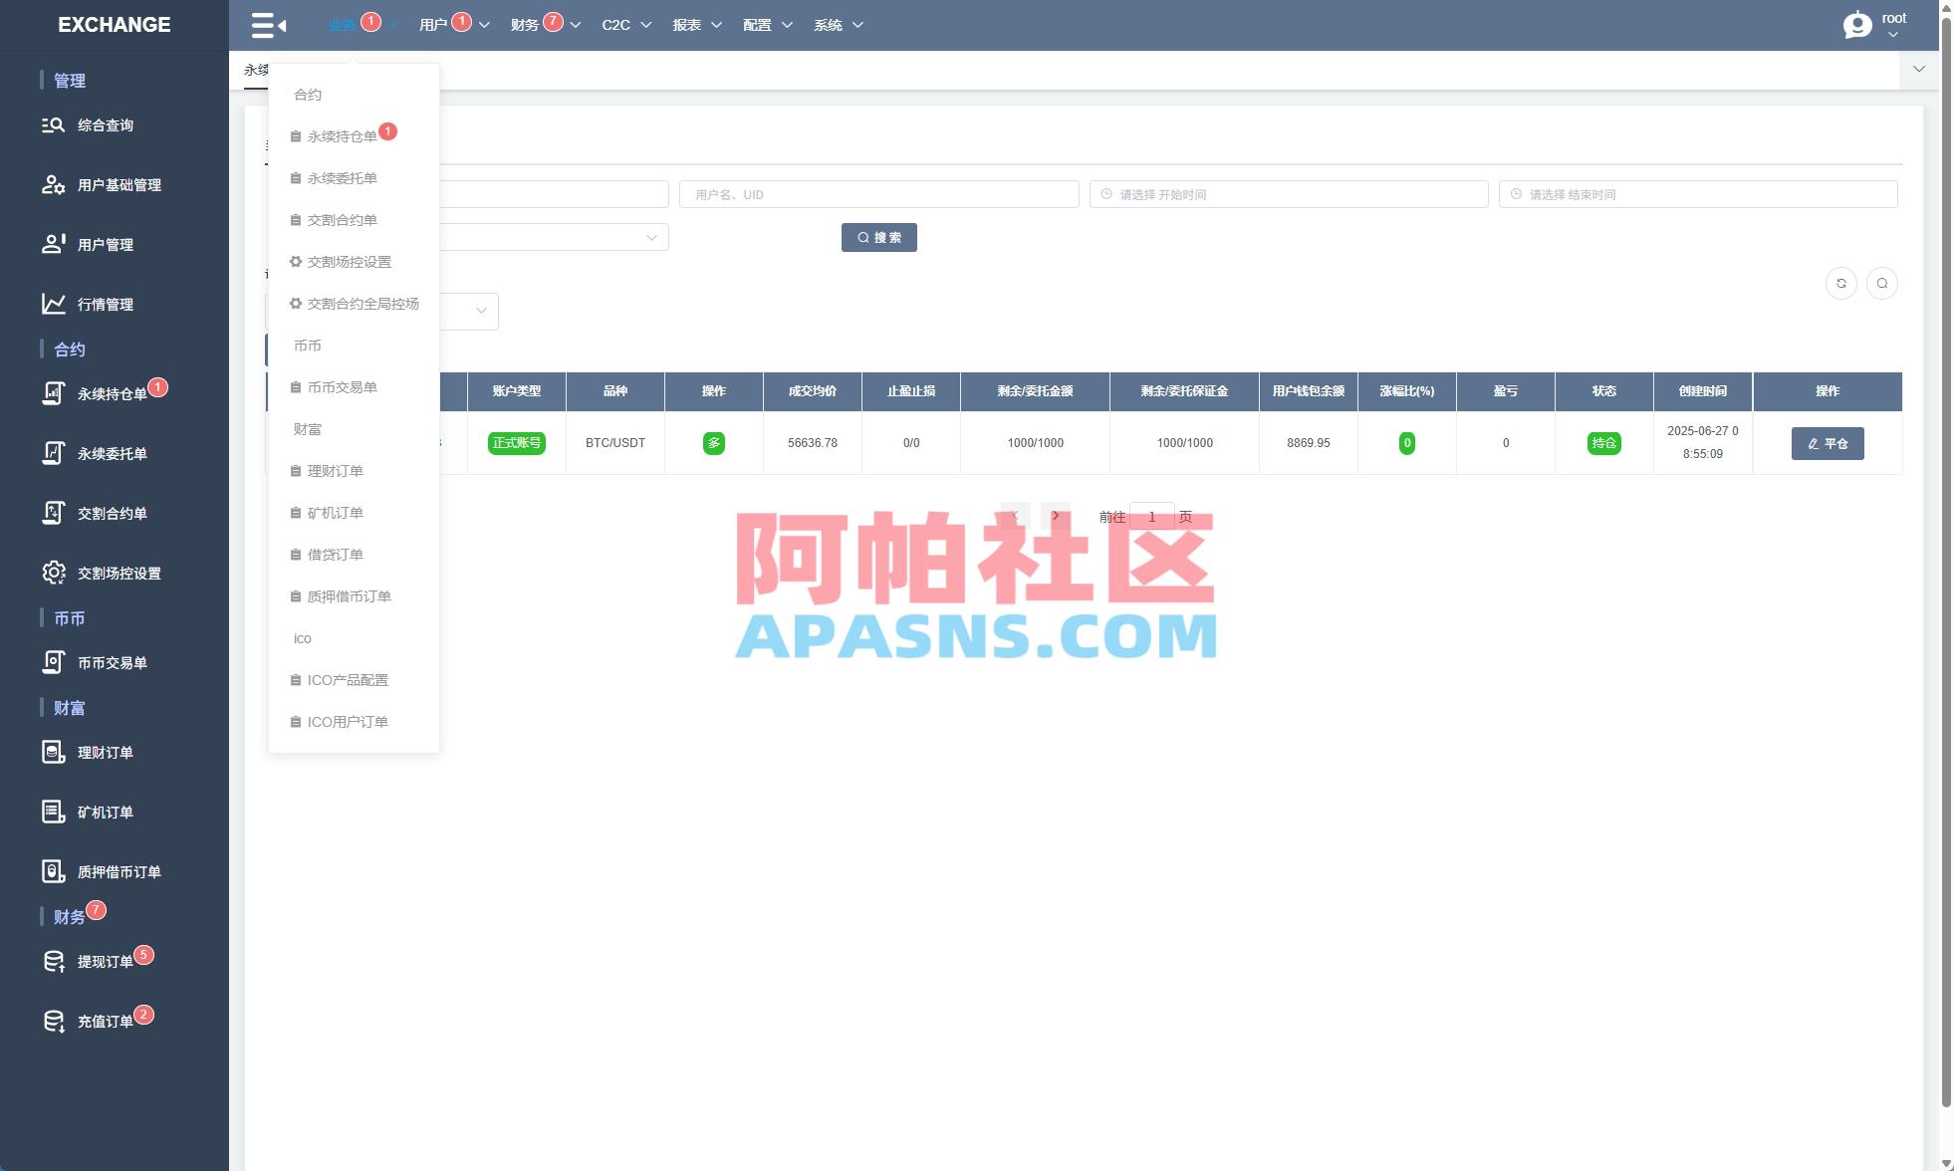The image size is (1954, 1171).
Task: Open the 矿机订单 sidebar icon
Action: pos(53,812)
